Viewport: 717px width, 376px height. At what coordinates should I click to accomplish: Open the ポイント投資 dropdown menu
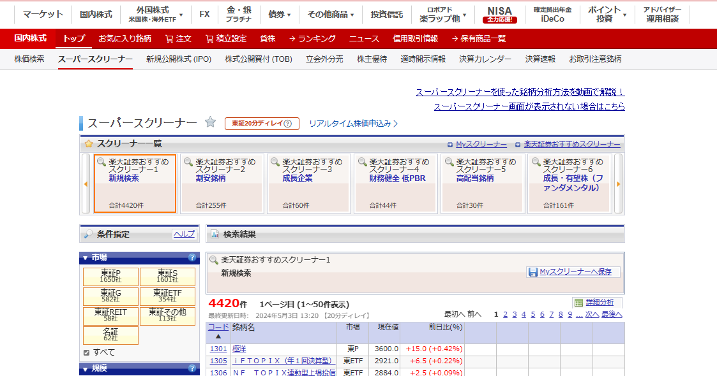pyautogui.click(x=607, y=15)
